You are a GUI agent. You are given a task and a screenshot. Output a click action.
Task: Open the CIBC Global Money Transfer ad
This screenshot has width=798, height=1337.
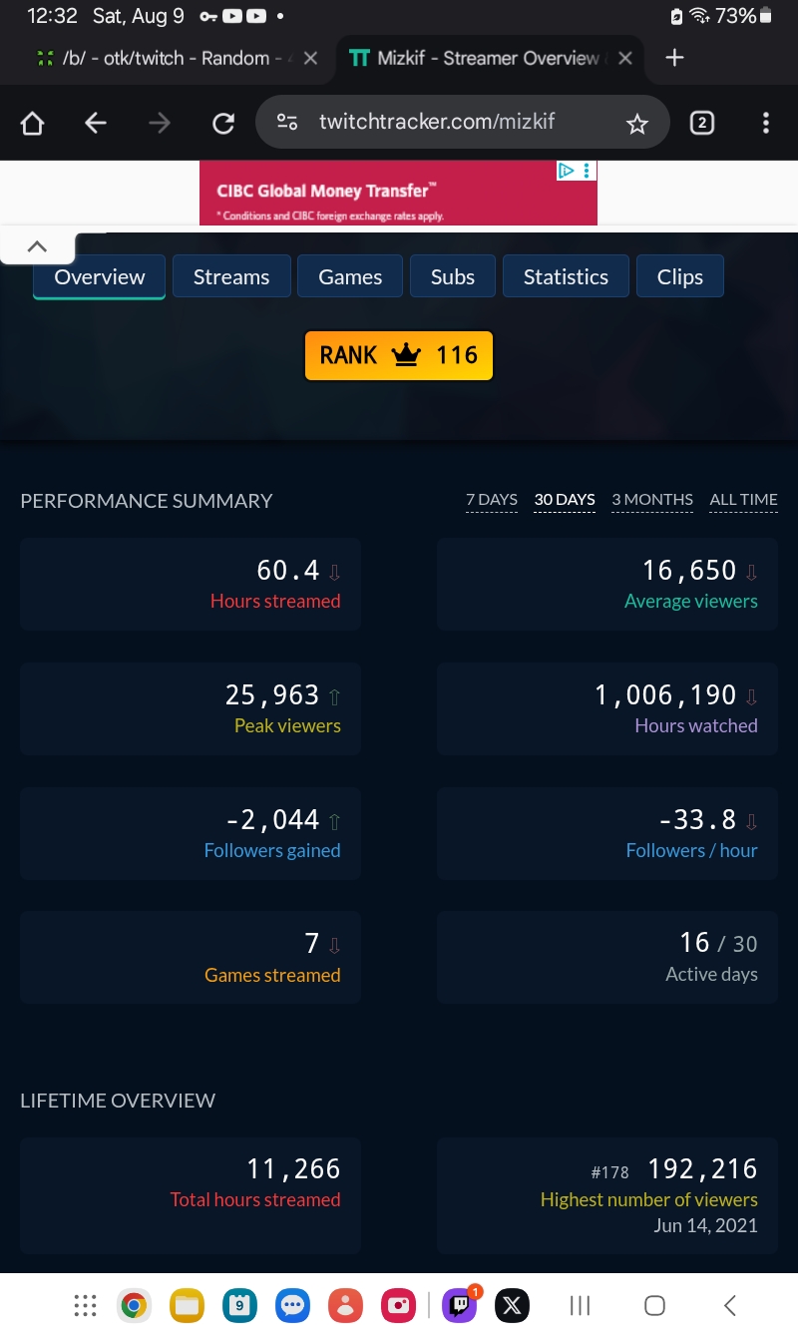tap(398, 194)
